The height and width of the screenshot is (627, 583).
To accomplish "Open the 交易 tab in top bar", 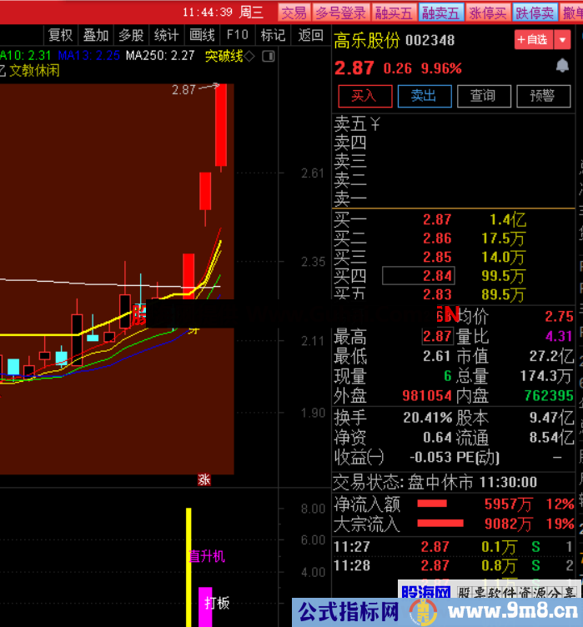I will (294, 13).
